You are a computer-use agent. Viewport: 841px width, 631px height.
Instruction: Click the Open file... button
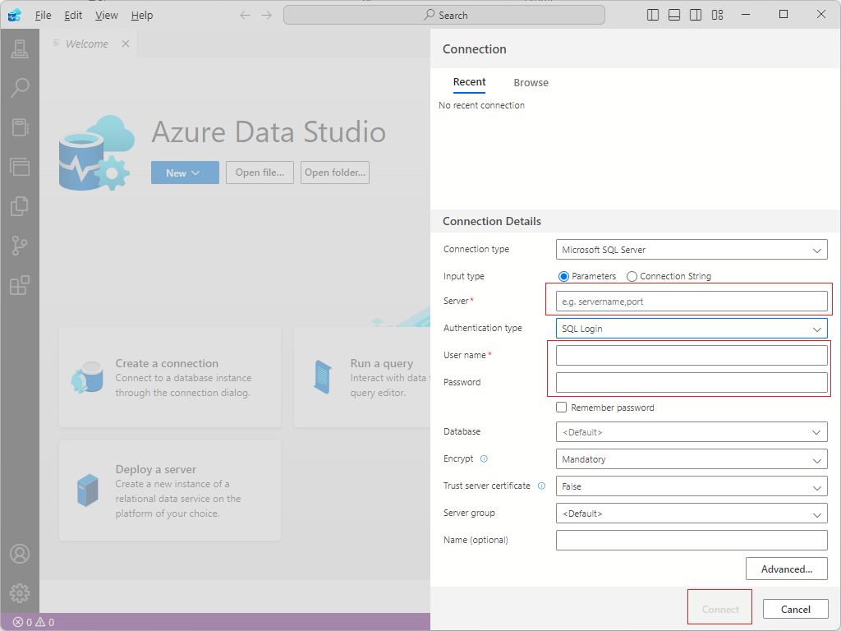[260, 173]
